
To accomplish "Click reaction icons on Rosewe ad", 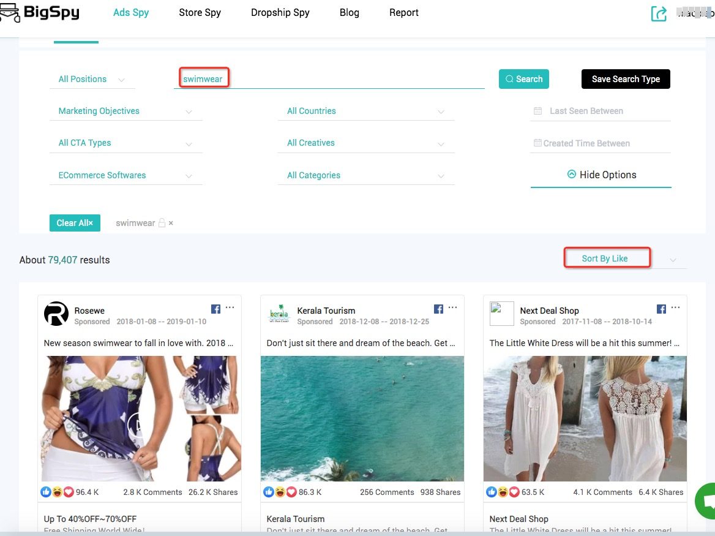I will point(57,493).
